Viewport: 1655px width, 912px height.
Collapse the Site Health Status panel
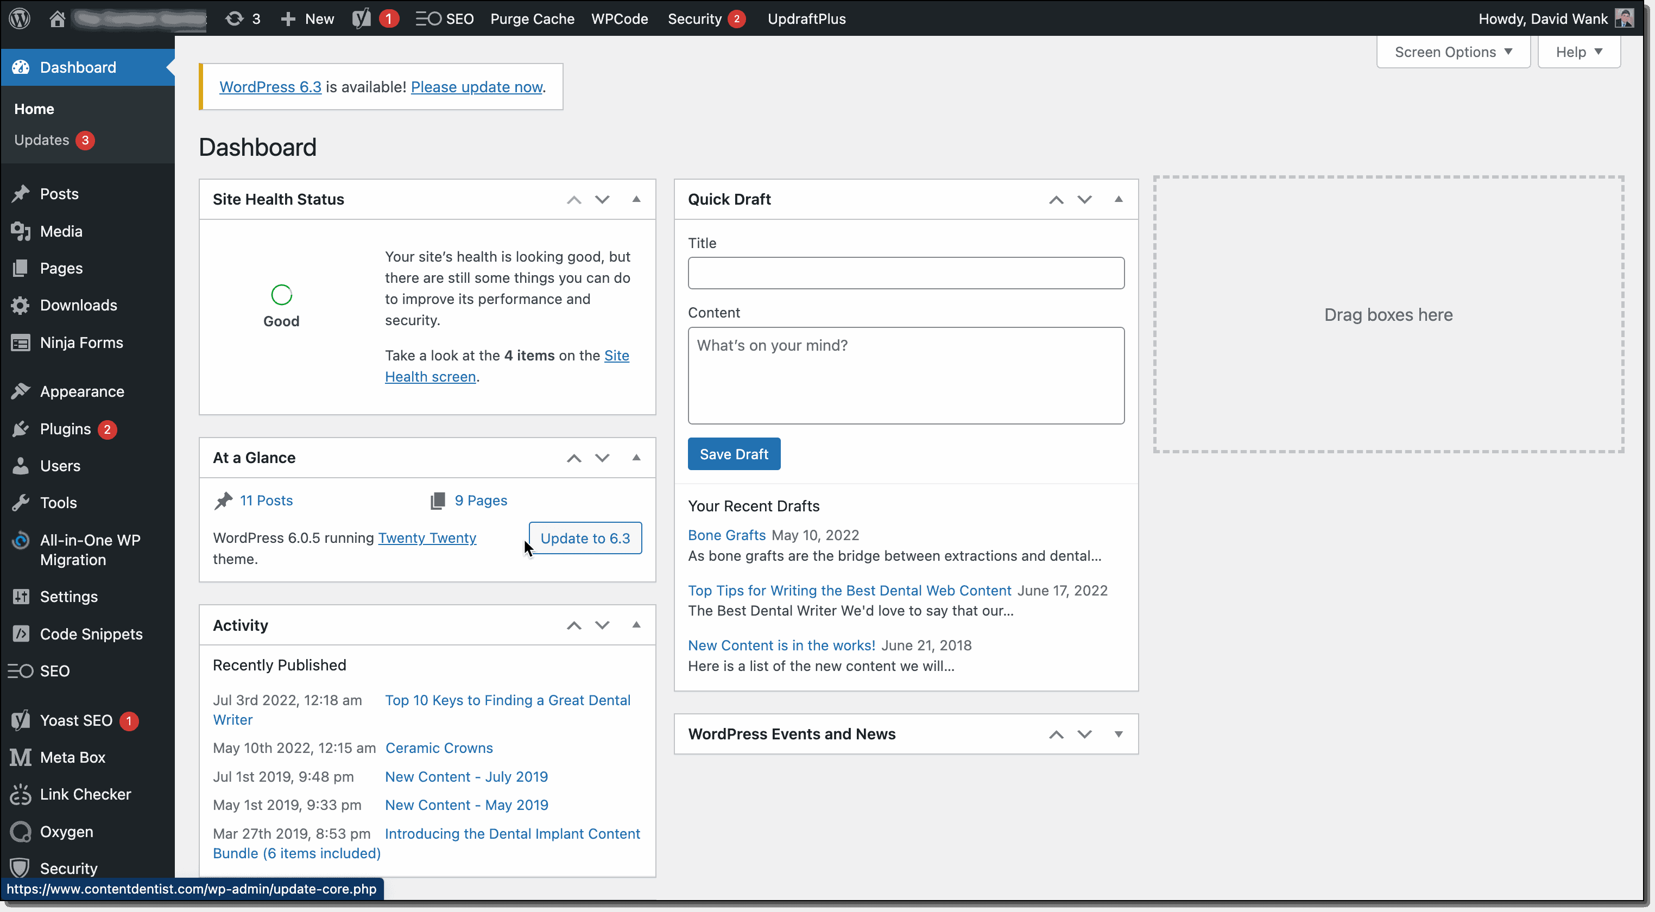[636, 199]
